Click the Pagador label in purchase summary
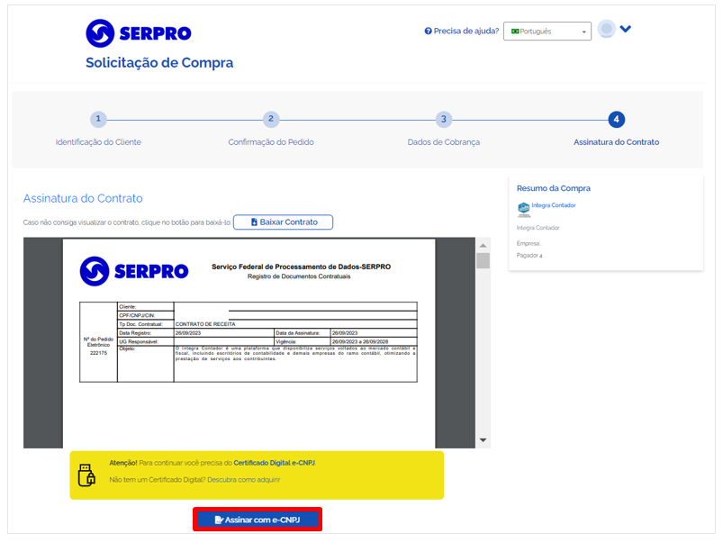 coord(529,256)
